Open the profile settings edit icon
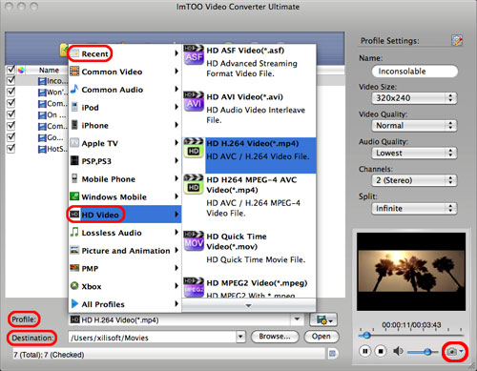The width and height of the screenshot is (477, 371). [x=457, y=40]
